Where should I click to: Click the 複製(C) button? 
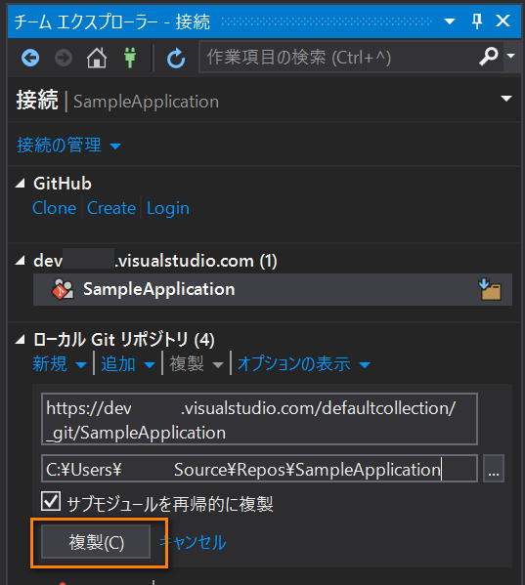click(x=96, y=542)
